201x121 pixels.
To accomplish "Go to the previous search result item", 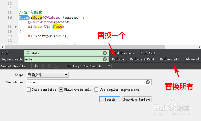I will click(x=43, y=66).
